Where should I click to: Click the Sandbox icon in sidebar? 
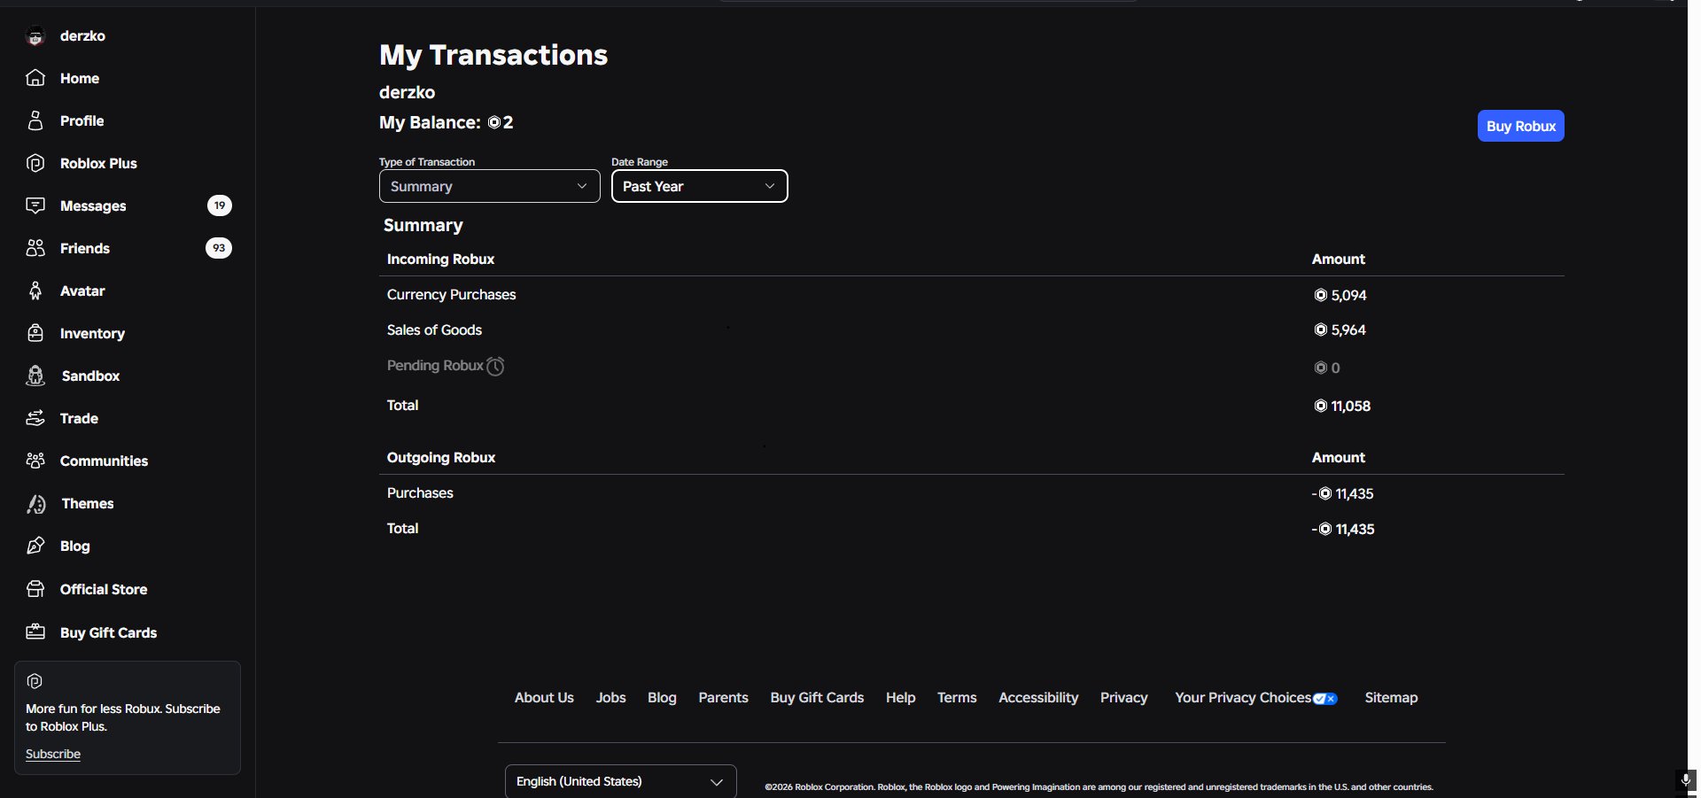(35, 376)
